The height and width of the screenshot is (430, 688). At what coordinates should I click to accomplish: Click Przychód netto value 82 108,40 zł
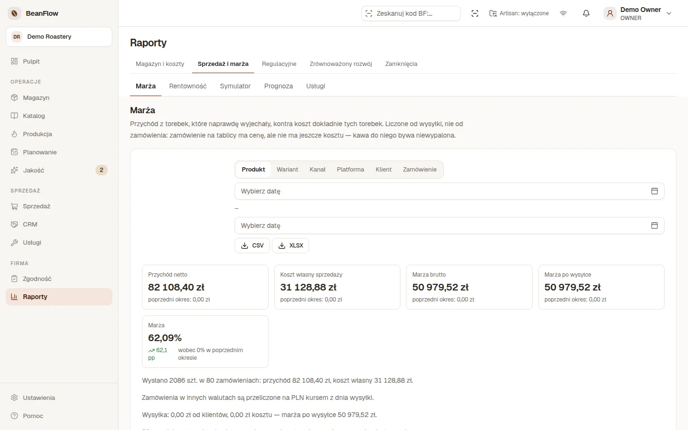[x=176, y=287]
